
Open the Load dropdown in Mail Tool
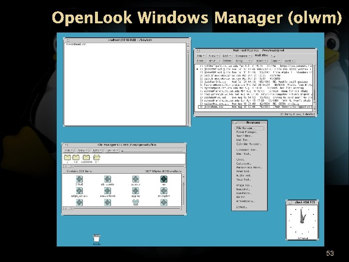(x=289, y=61)
